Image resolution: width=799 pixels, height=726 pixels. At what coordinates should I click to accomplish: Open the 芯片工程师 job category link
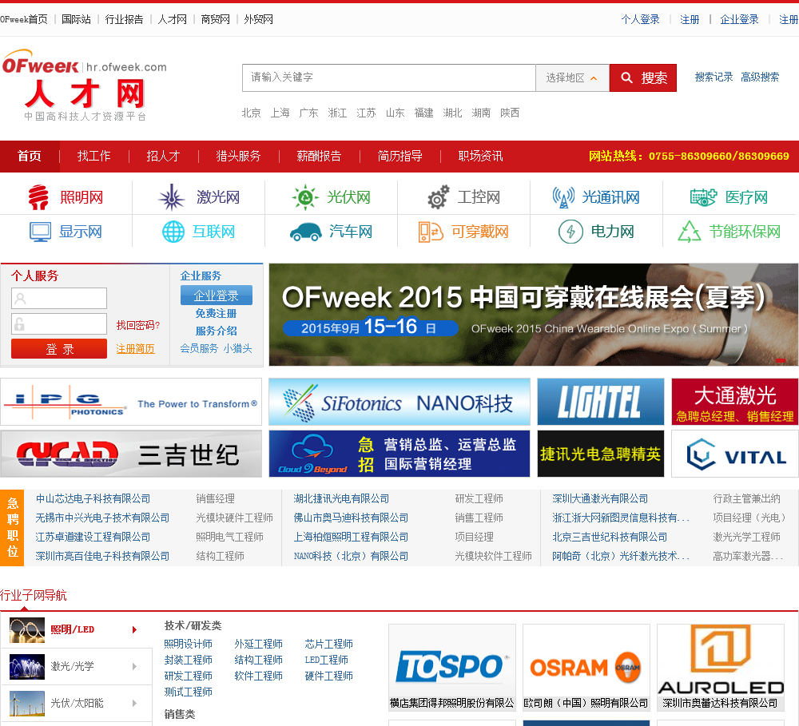click(x=328, y=644)
